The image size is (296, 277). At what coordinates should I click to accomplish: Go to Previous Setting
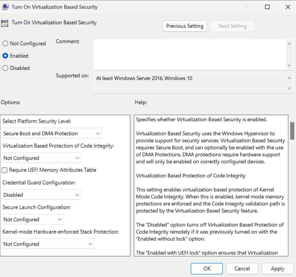click(x=185, y=26)
